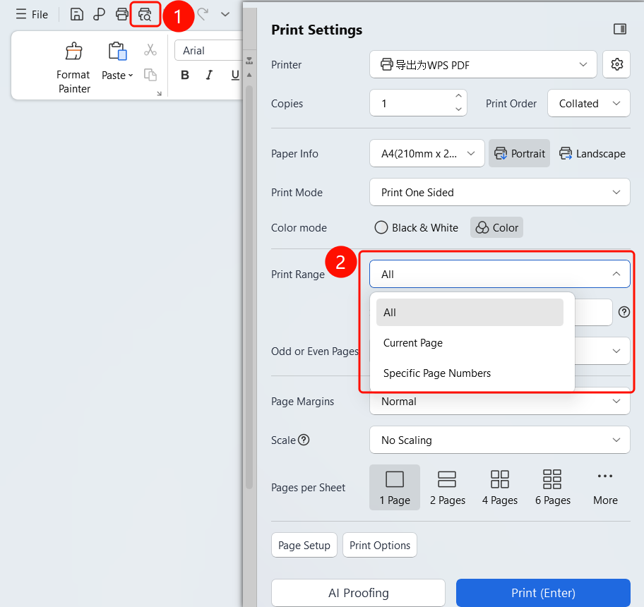The width and height of the screenshot is (644, 607).
Task: Collapse the Print Range dropdown
Action: [x=500, y=274]
